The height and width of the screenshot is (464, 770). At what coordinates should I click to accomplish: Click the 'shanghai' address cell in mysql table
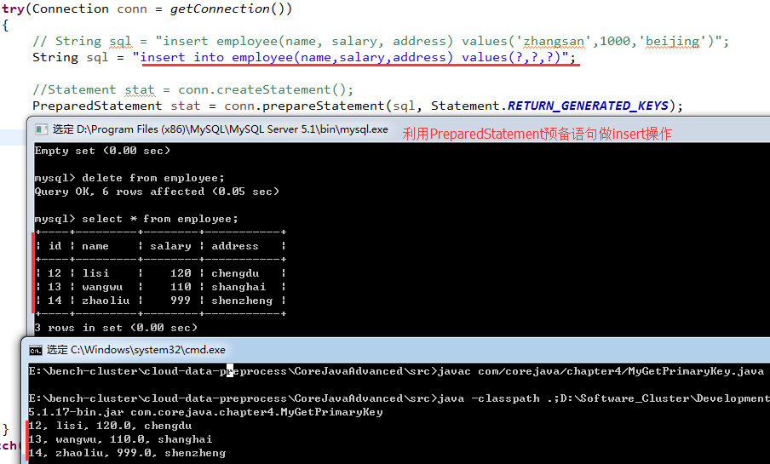(238, 287)
